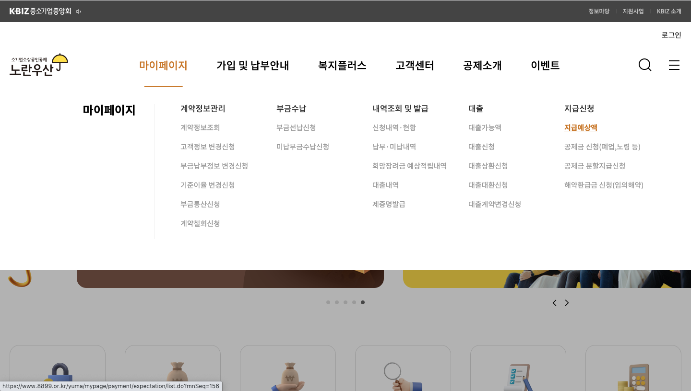
Task: Open the 마이페이지 navigation dropdown
Action: click(163, 65)
